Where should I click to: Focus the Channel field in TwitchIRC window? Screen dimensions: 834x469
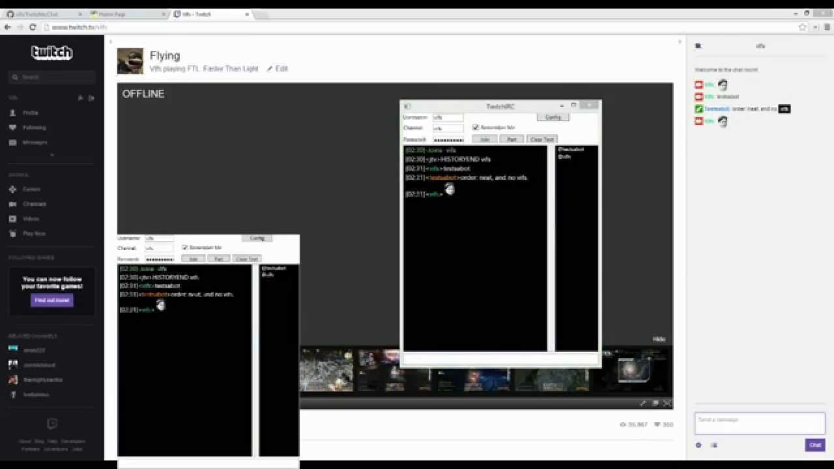click(448, 128)
